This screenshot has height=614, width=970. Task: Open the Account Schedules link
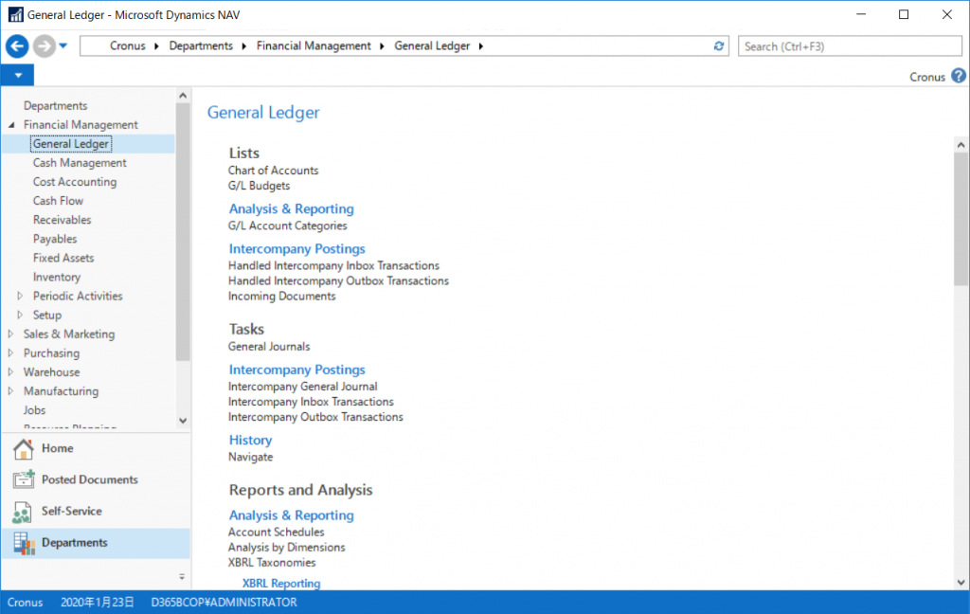pyautogui.click(x=276, y=533)
